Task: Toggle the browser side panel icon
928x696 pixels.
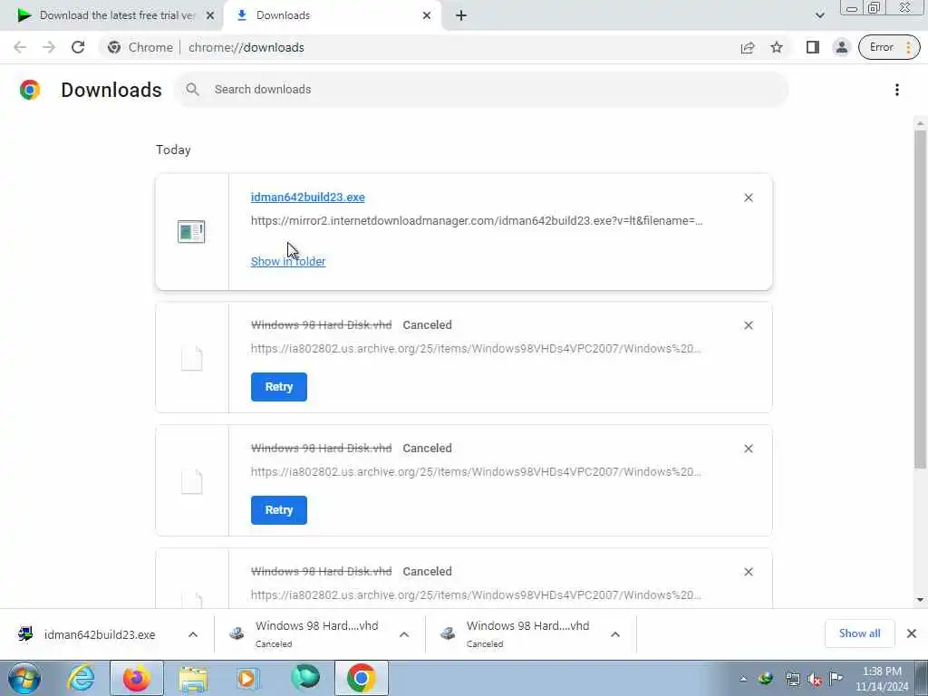Action: click(813, 47)
